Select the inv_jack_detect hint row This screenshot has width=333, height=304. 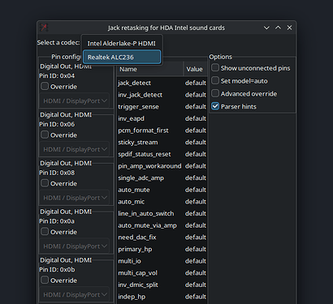(x=162, y=95)
